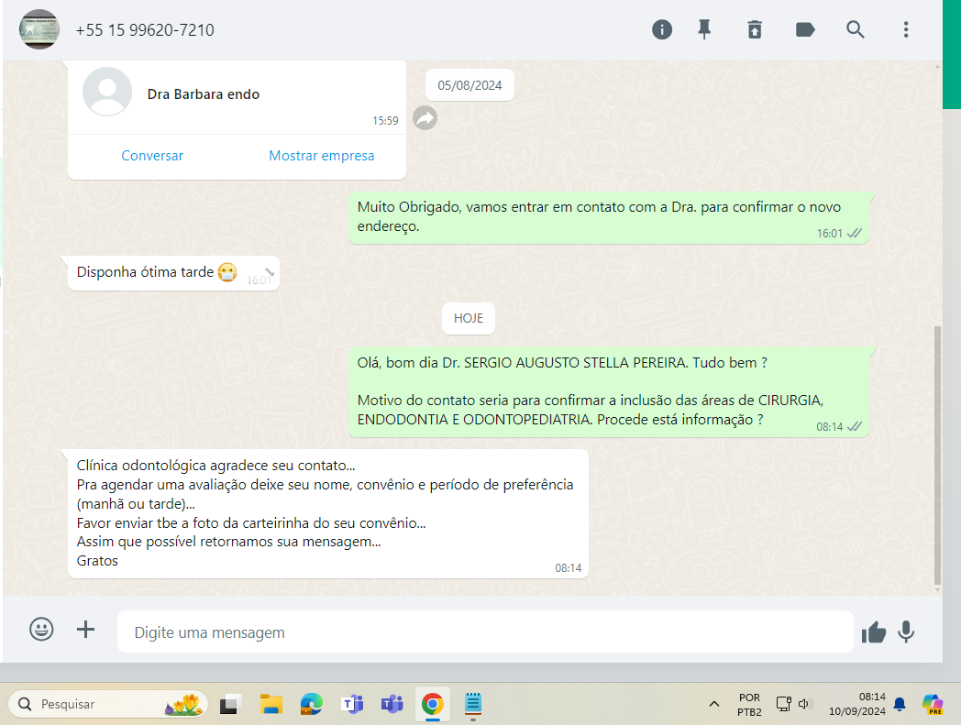Viewport: 961px width, 725px height.
Task: Open the second Teams icon on taskbar
Action: point(392,704)
